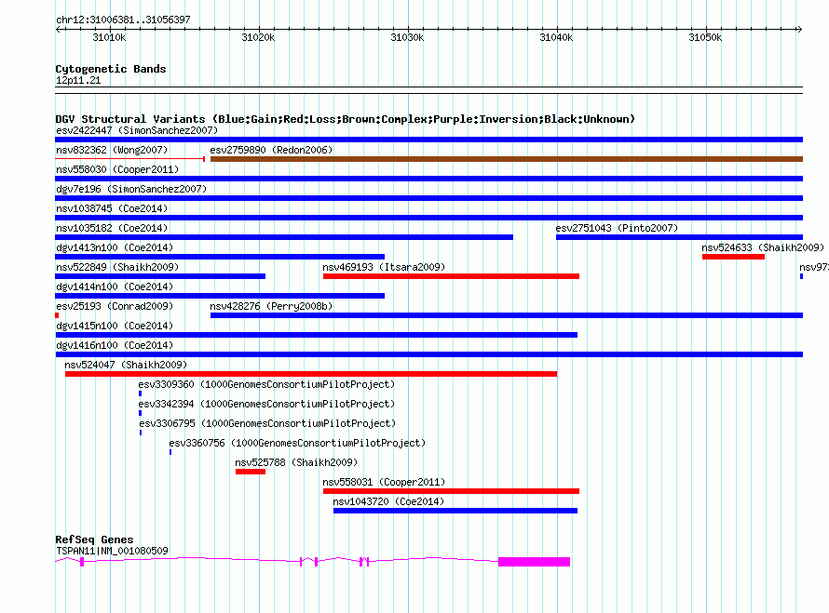Click the blue esv2751043 gain bar

tap(679, 237)
